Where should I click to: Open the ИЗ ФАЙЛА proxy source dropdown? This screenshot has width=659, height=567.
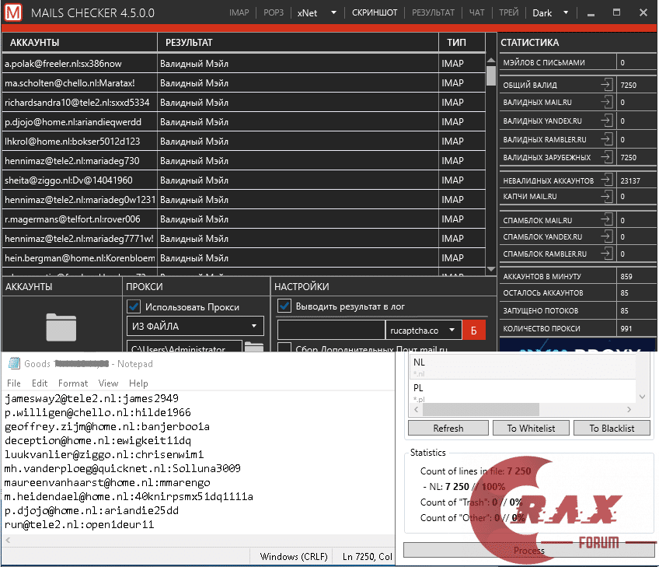point(195,326)
